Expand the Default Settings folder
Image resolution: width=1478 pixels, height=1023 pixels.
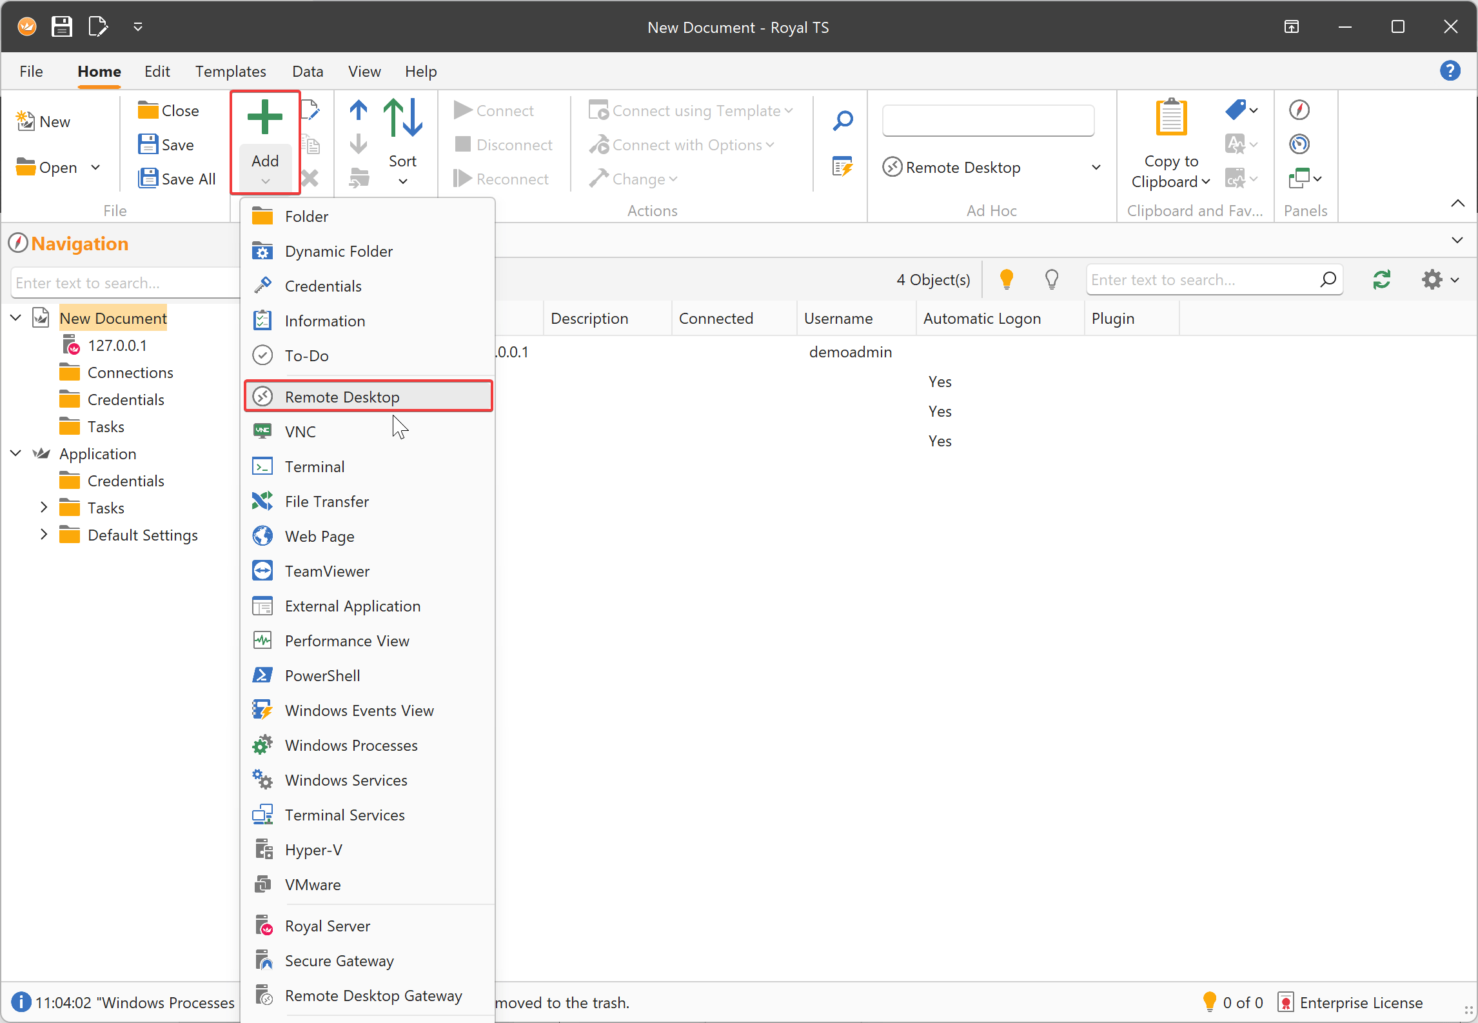point(43,534)
